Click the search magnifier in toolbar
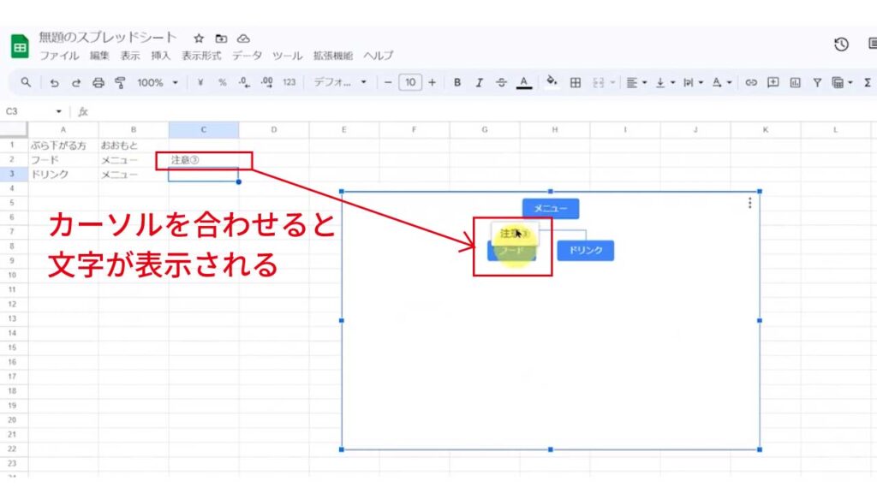 tap(26, 83)
